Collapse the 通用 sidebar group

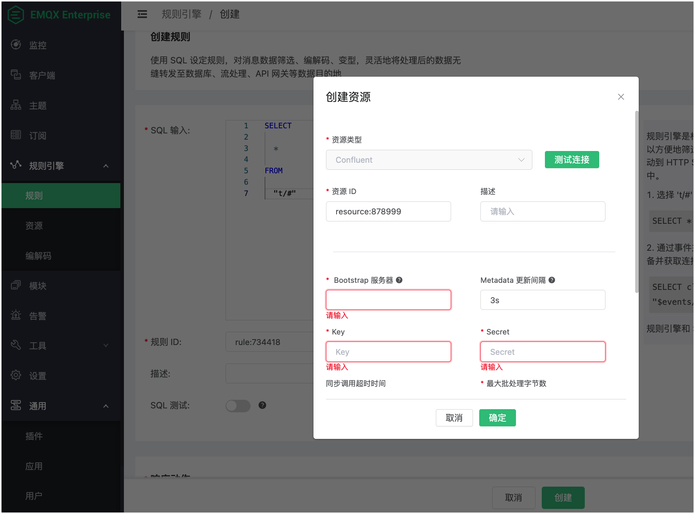[x=106, y=406]
